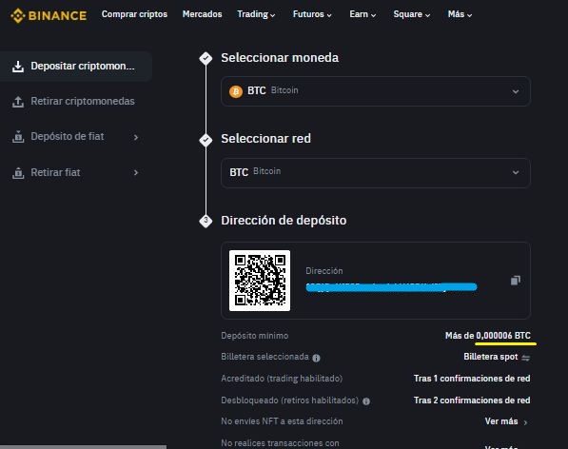The height and width of the screenshot is (449, 568).
Task: Click the Retirar criptomonedas upload icon
Action: 18,102
